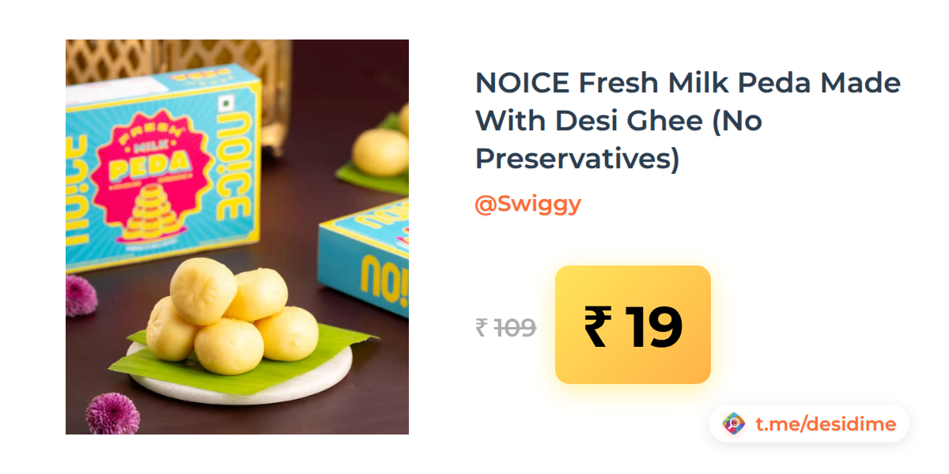Click the white marble plate

(240, 379)
